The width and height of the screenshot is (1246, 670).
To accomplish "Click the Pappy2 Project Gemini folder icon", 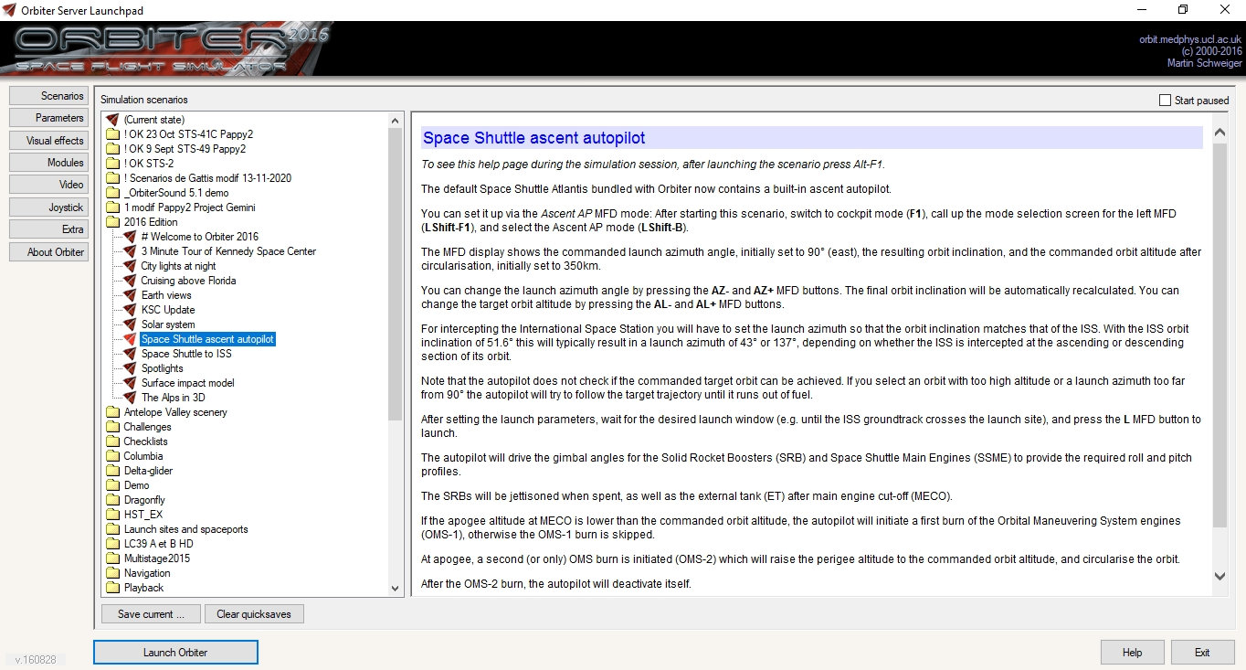I will (112, 207).
